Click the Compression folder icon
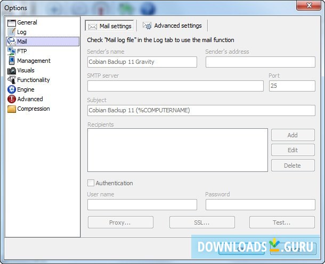Viewport: 325px width, 264px height. (x=12, y=109)
